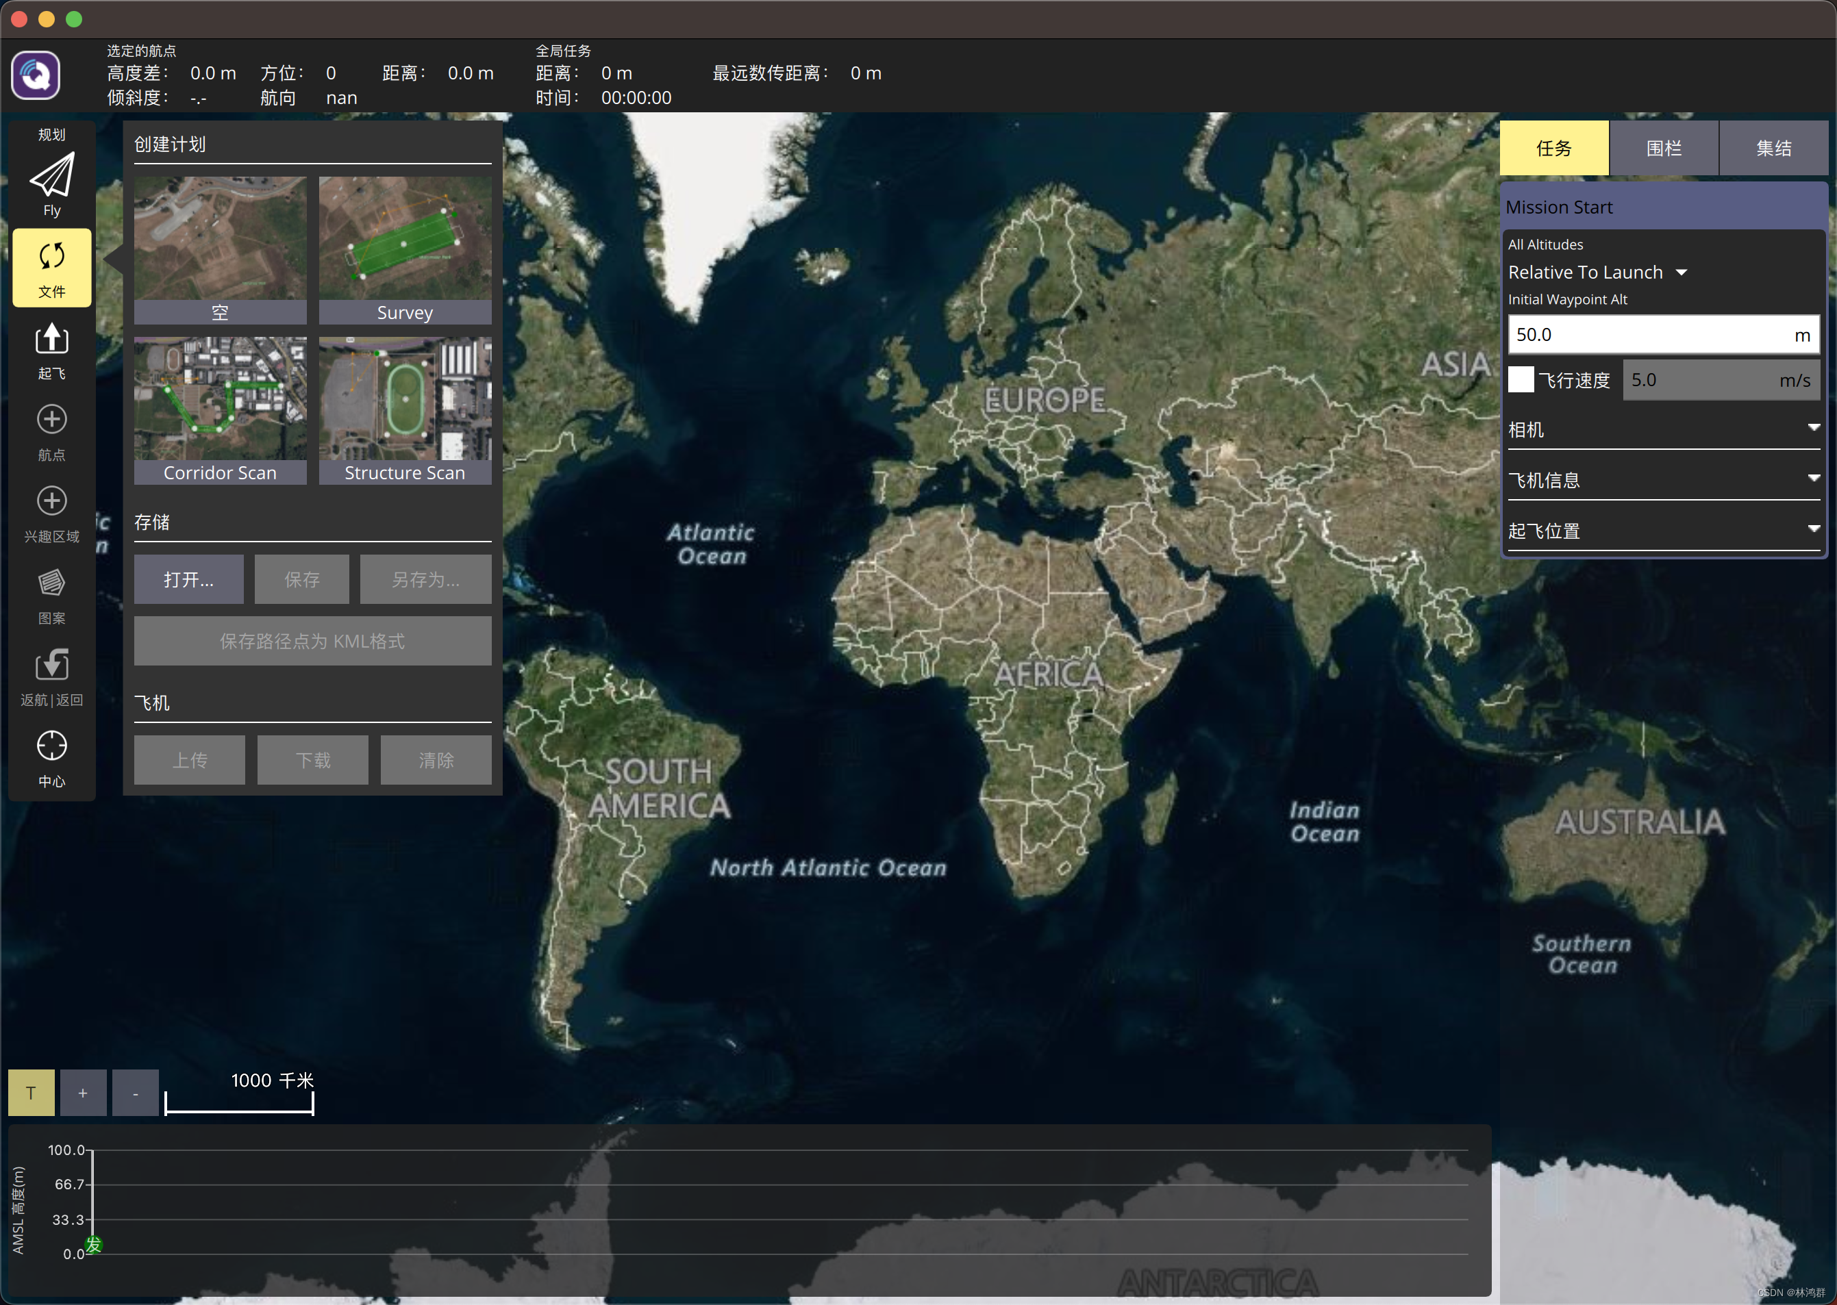
Task: Select the 文件 file sync tool
Action: tap(51, 268)
